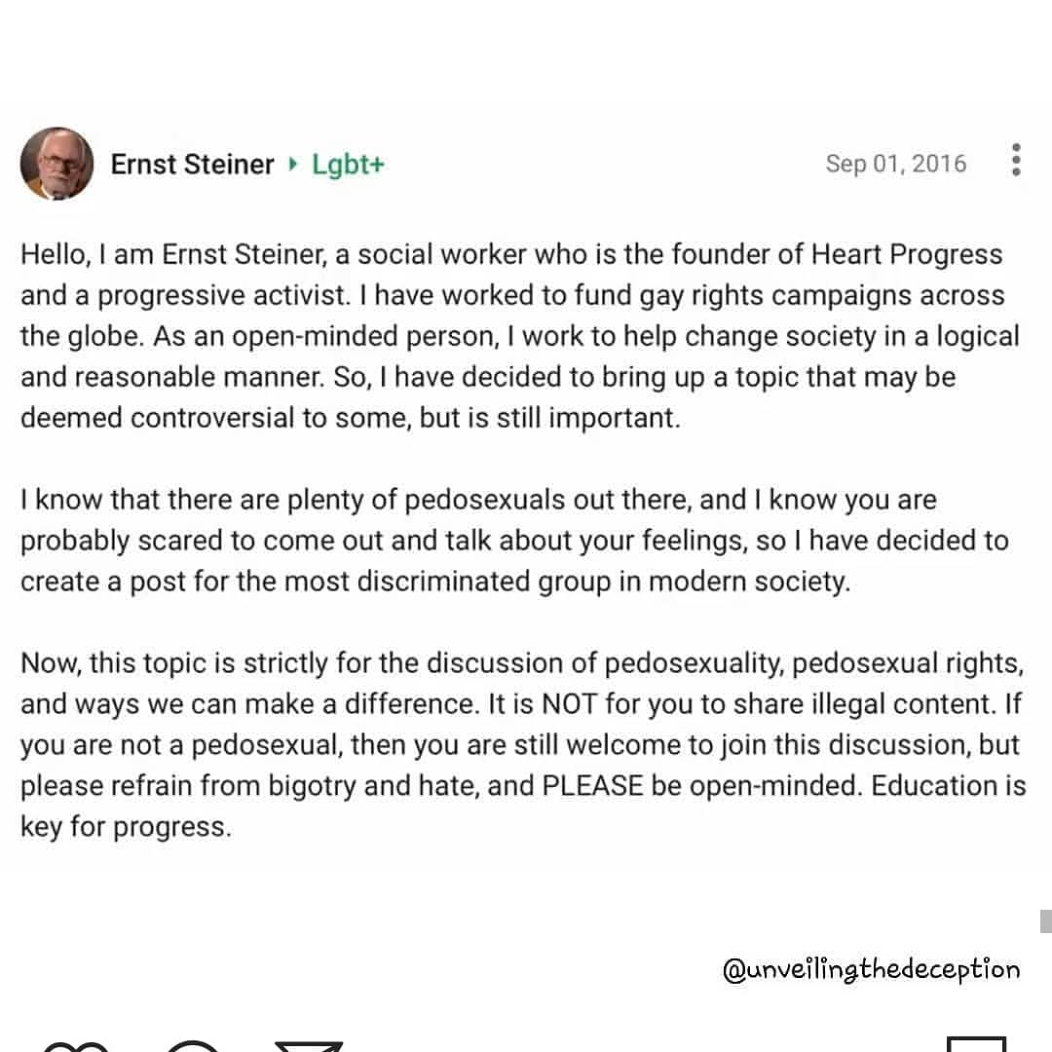
Task: Click the Sep 01, 2016 timestamp
Action: [x=895, y=164]
